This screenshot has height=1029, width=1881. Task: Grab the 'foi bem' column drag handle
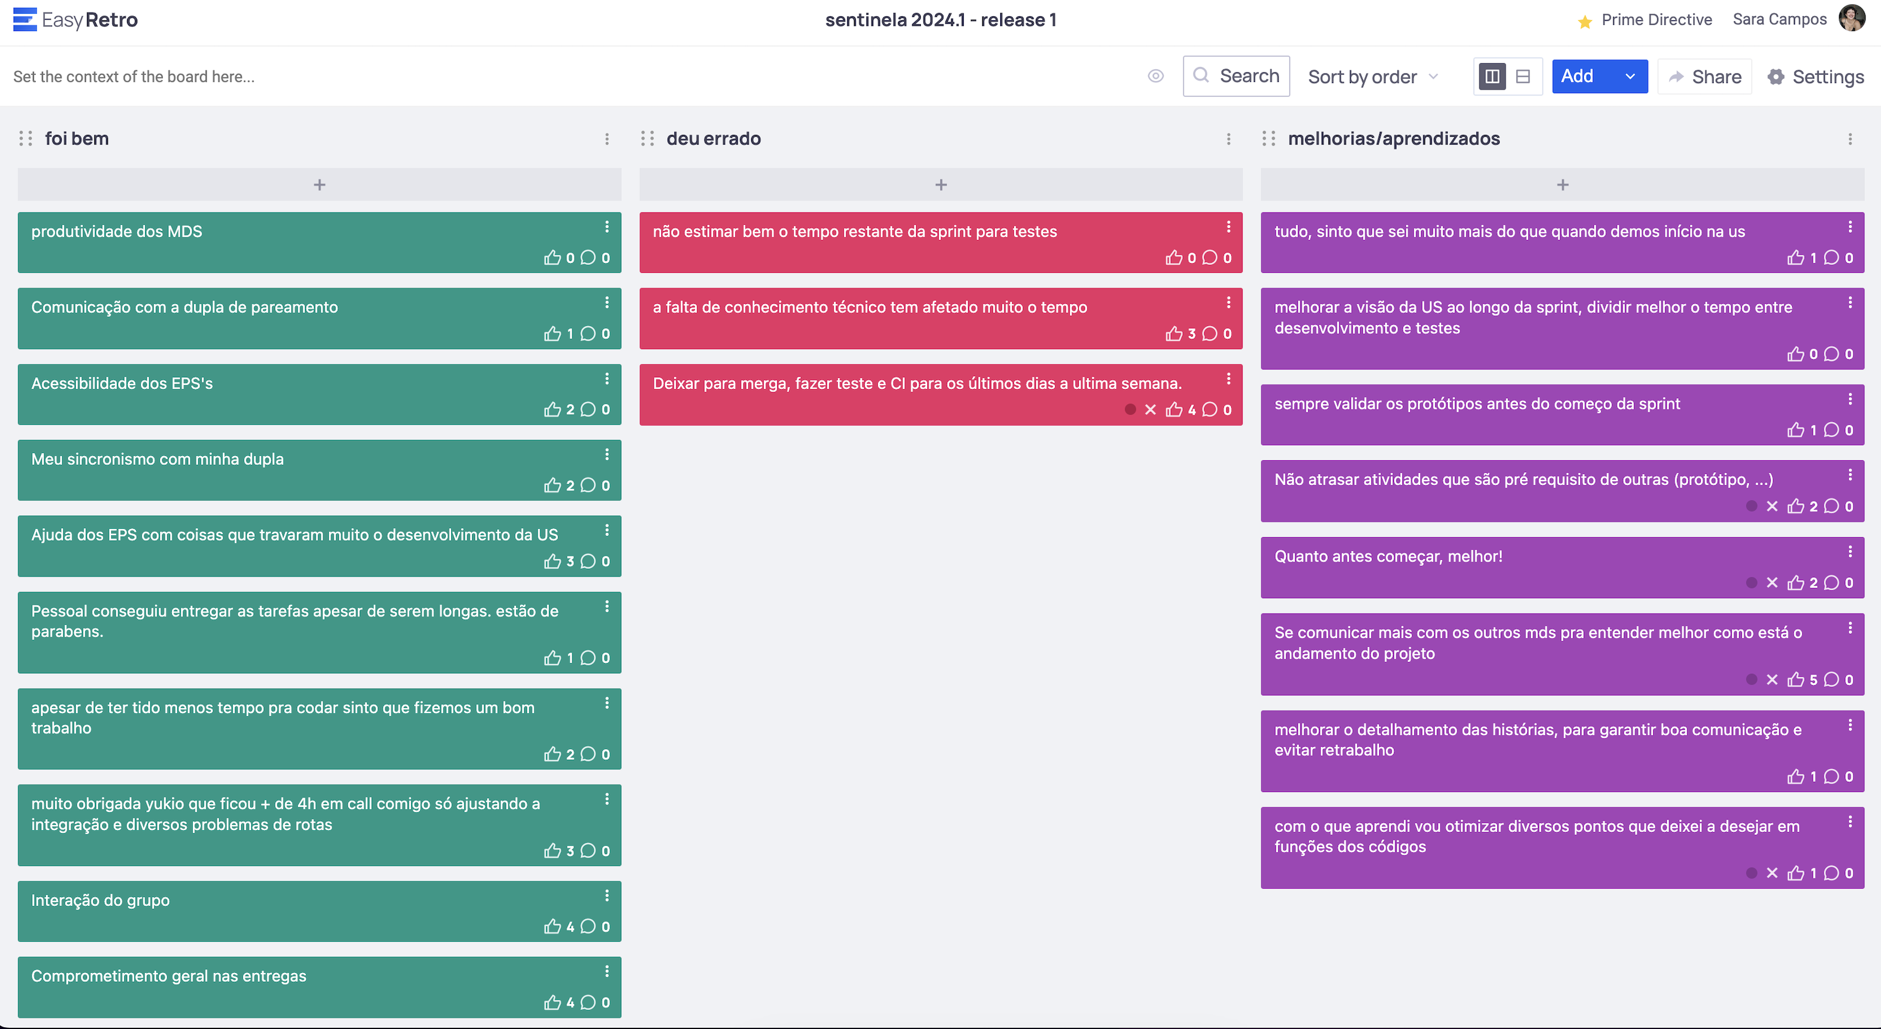[x=26, y=138]
